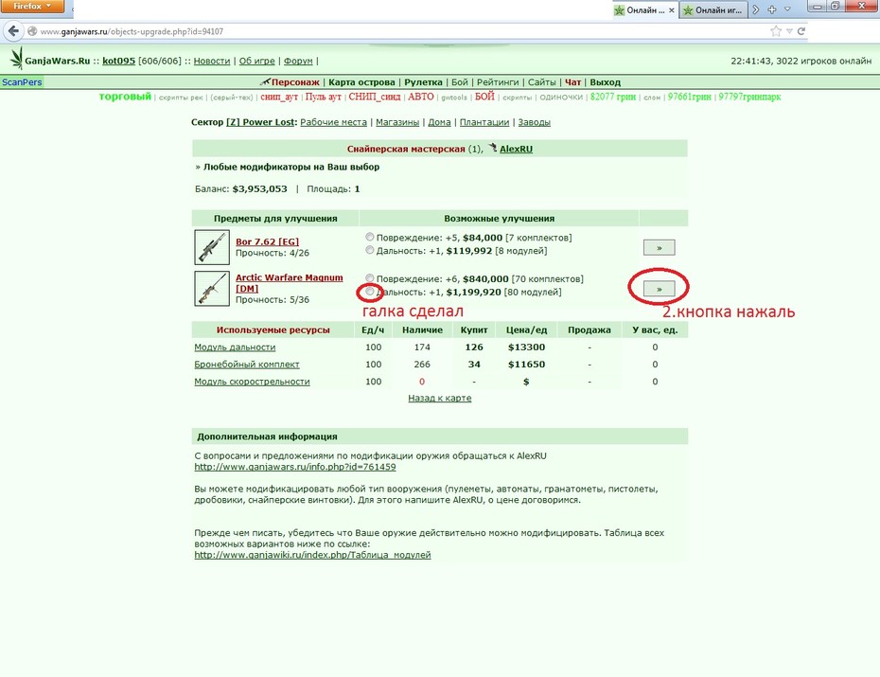Screen dimensions: 880x677
Task: Switch to the second Онлайн иг... tab
Action: coord(713,10)
